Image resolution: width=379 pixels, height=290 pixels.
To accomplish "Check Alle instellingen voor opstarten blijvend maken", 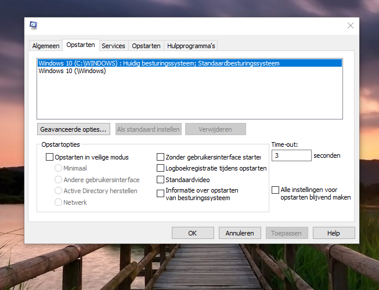I will pyautogui.click(x=275, y=190).
